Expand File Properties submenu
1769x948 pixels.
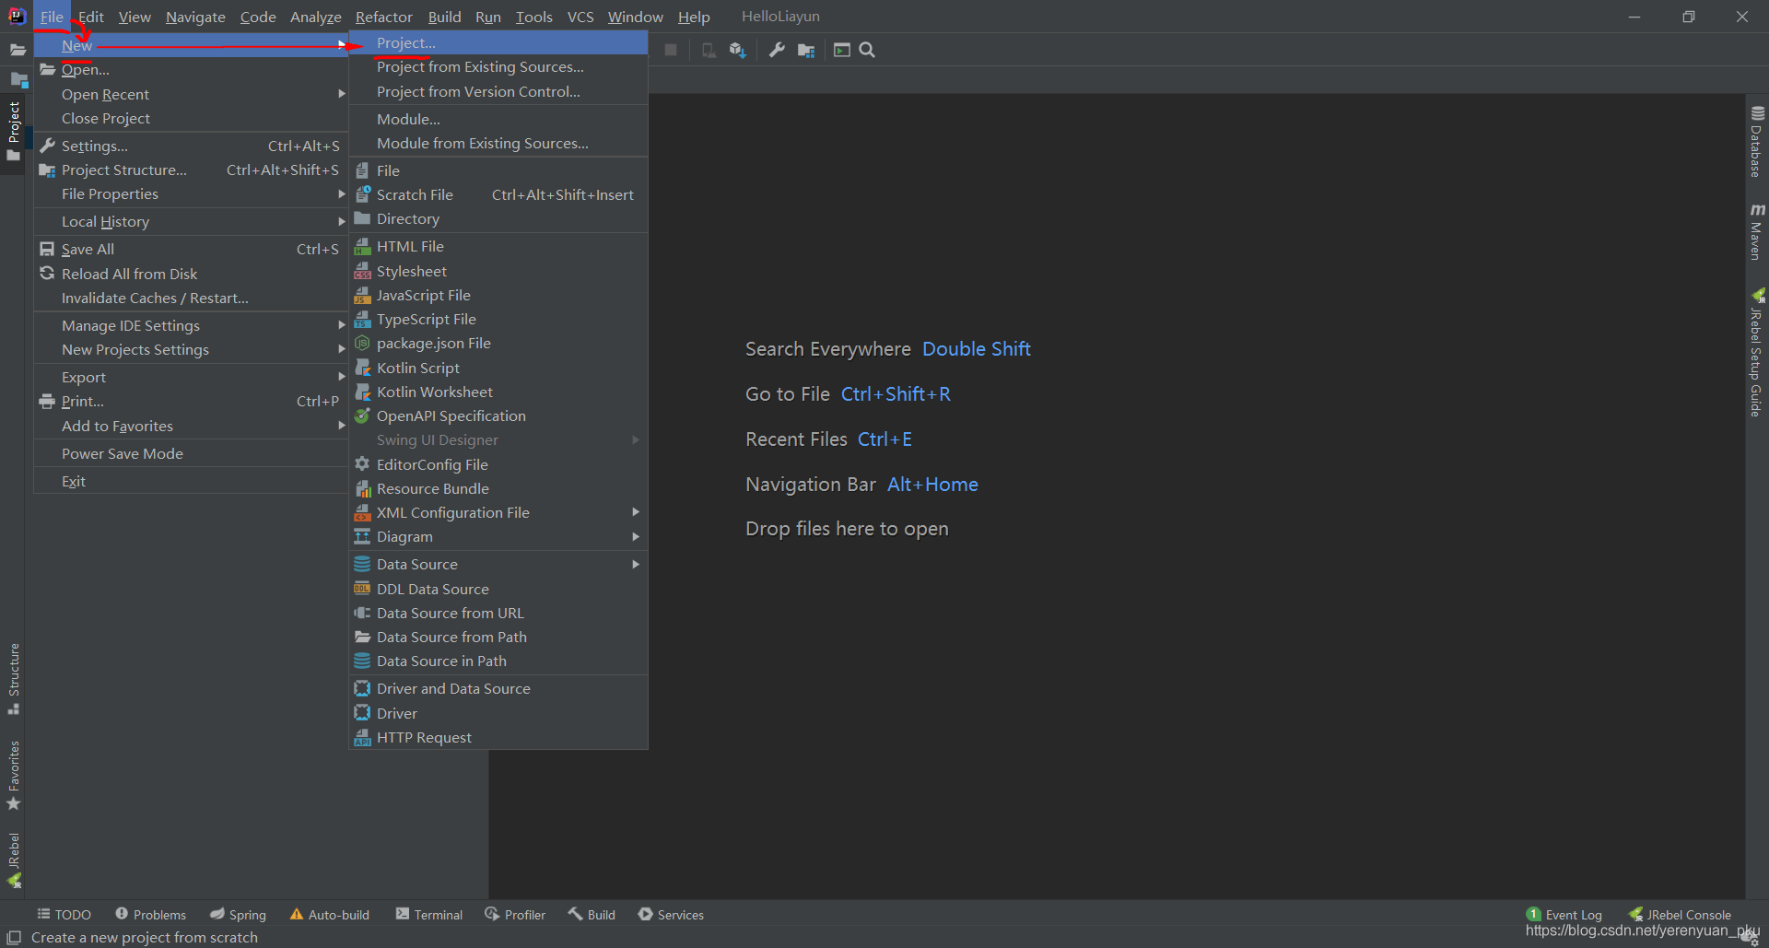pyautogui.click(x=191, y=193)
